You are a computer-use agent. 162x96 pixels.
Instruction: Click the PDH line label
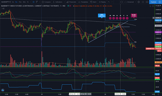coord(136,19)
